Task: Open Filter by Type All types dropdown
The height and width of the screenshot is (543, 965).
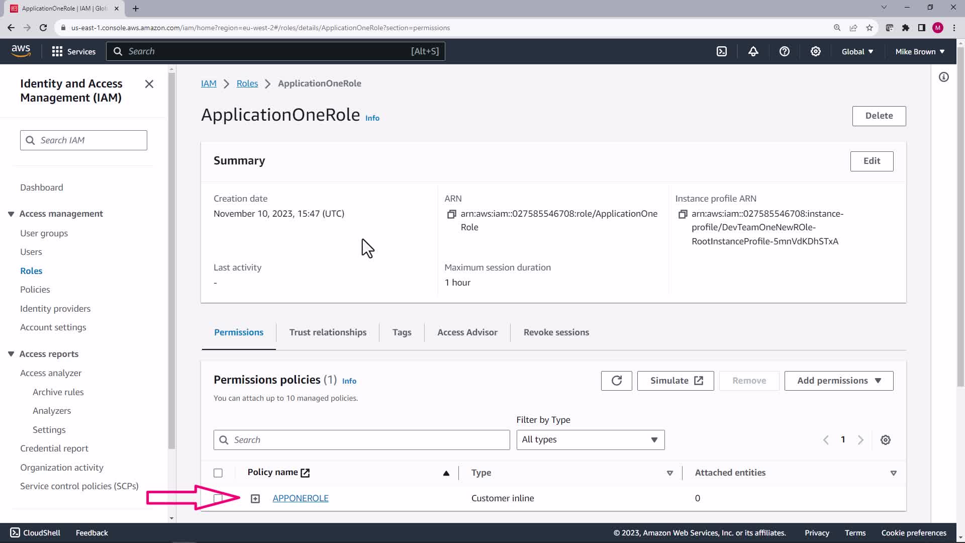Action: (x=590, y=440)
